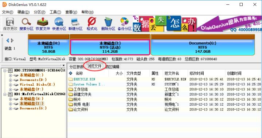Select HD1:MsftVirtualDisk(320G) in the tree
Viewport: 262px width, 138px height.
point(39,94)
